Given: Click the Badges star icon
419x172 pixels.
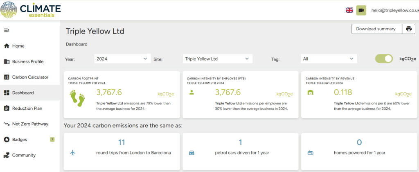Looking at the screenshot, I should 7,140.
